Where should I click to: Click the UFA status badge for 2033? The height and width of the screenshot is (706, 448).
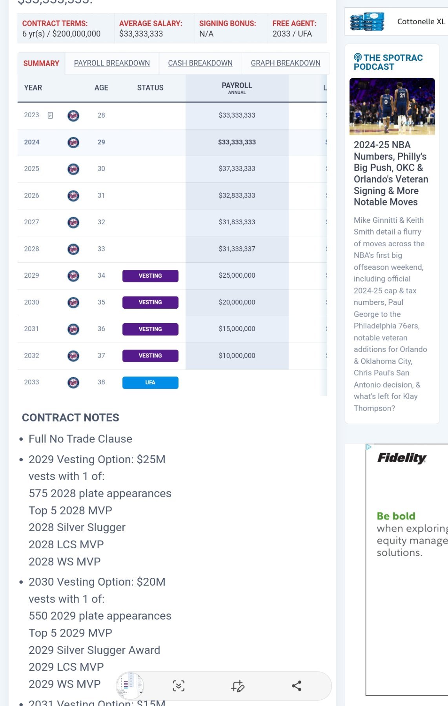(150, 382)
